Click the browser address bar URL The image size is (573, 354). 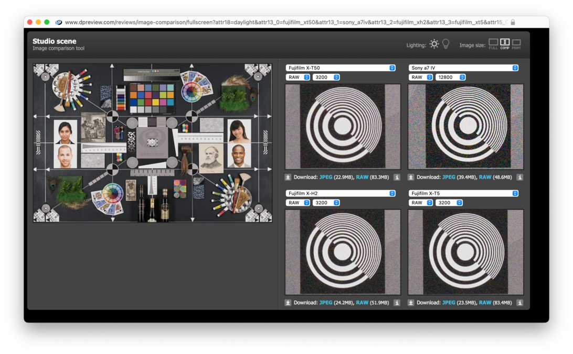283,23
